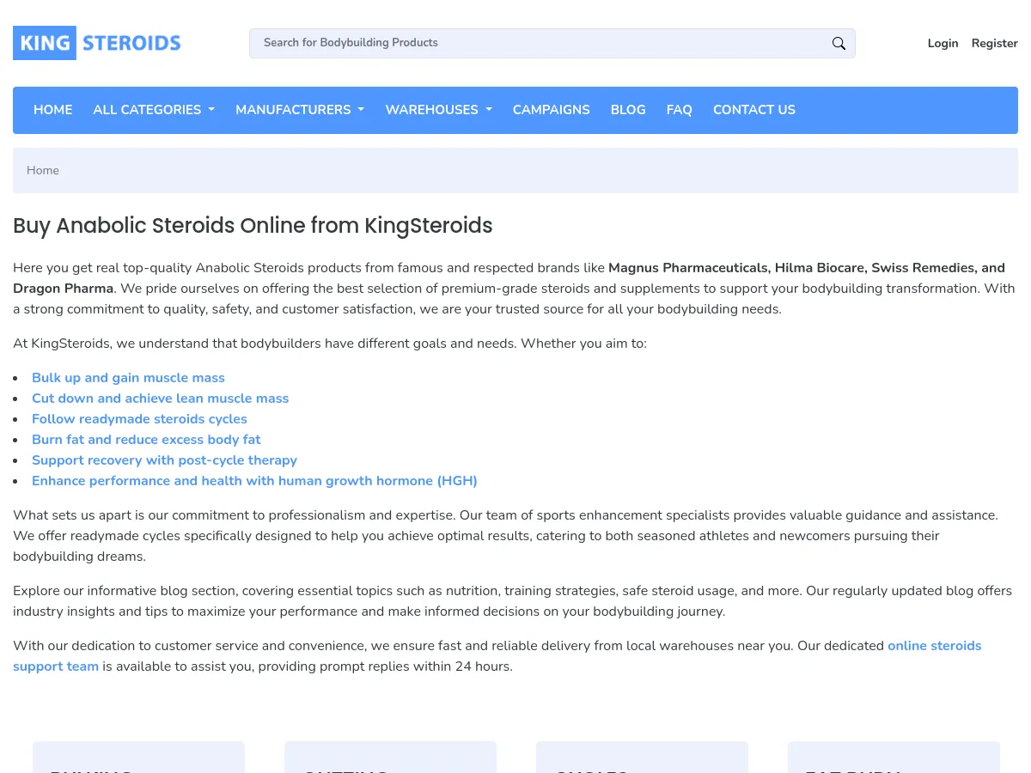
Task: Expand the Warehouses dropdown
Action: pyautogui.click(x=438, y=110)
